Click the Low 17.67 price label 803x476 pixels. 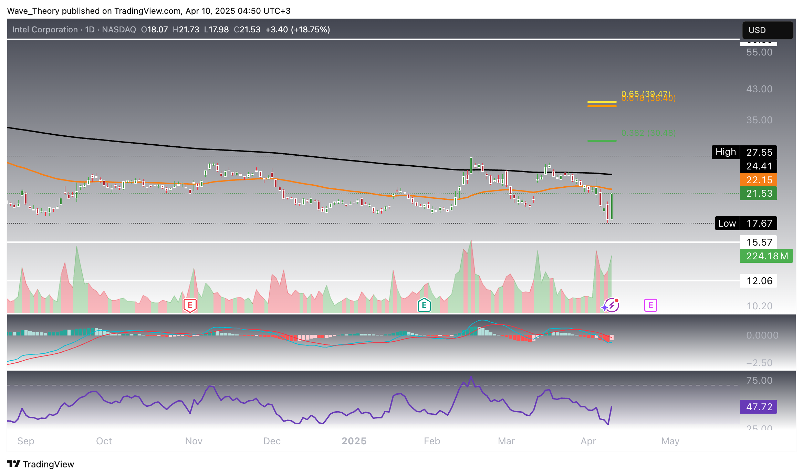click(746, 223)
